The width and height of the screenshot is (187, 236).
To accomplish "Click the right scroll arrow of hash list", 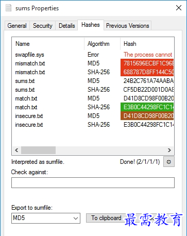I will pos(169,150).
